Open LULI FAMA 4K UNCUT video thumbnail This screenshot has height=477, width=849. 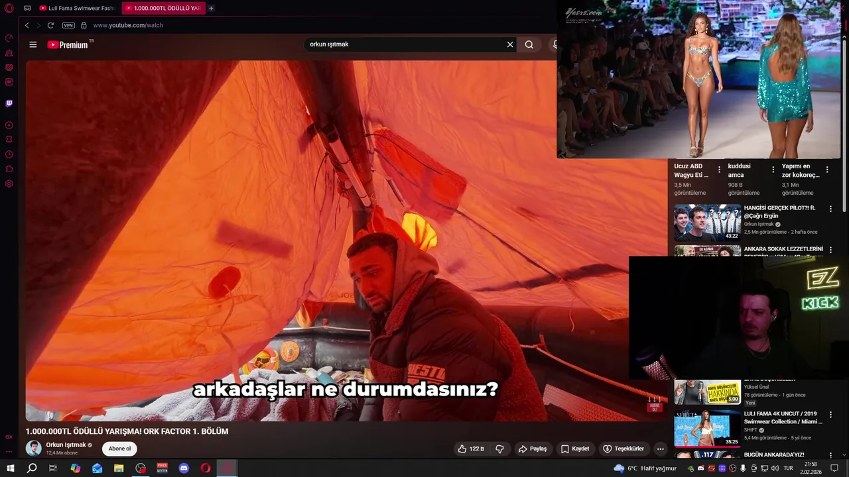[707, 428]
